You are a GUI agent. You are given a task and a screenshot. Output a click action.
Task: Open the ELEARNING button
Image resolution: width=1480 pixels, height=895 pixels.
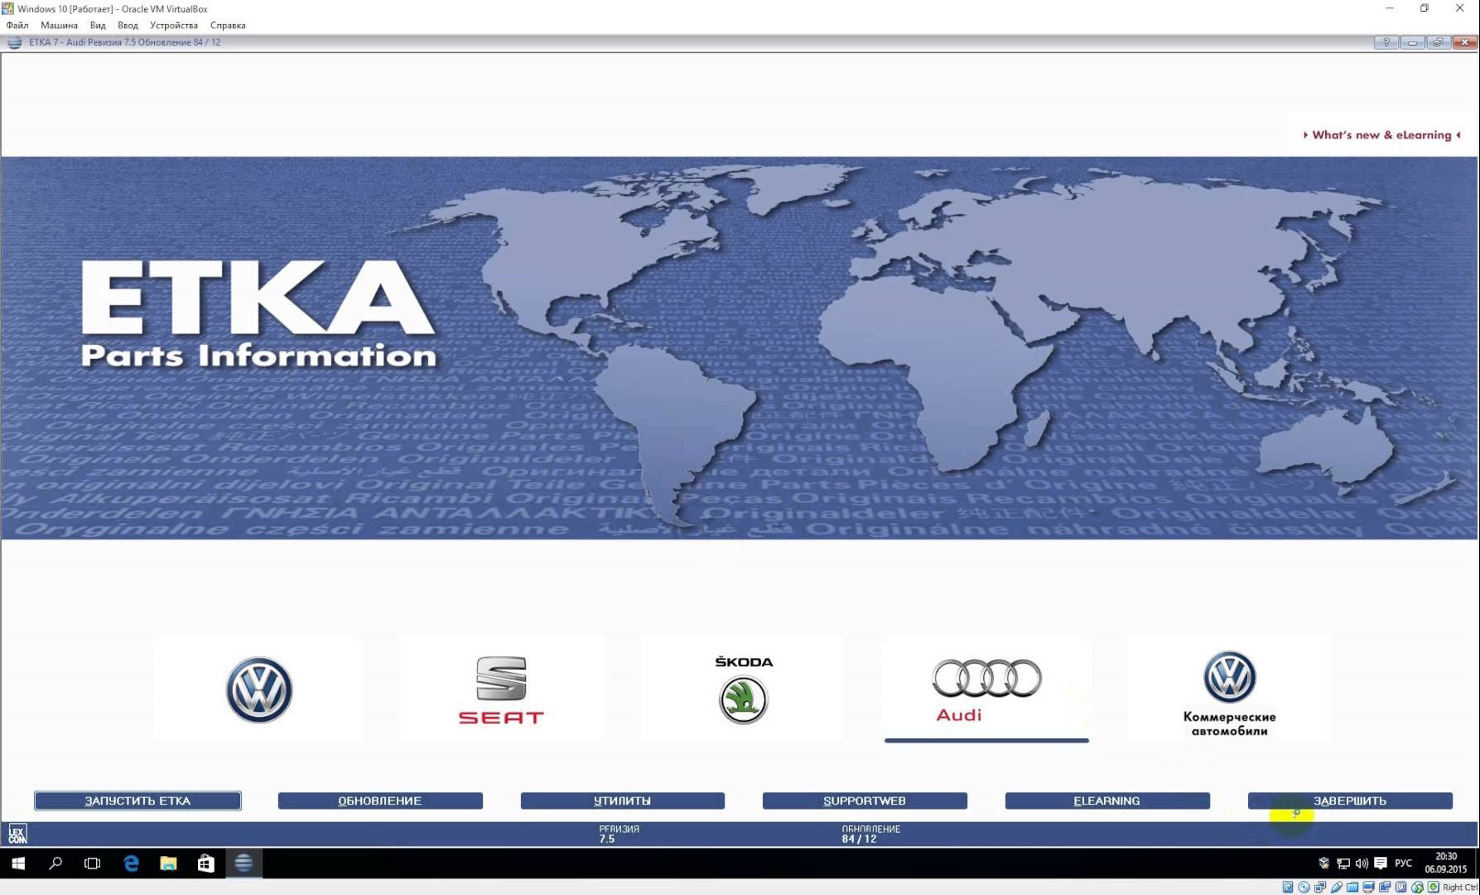(x=1107, y=801)
